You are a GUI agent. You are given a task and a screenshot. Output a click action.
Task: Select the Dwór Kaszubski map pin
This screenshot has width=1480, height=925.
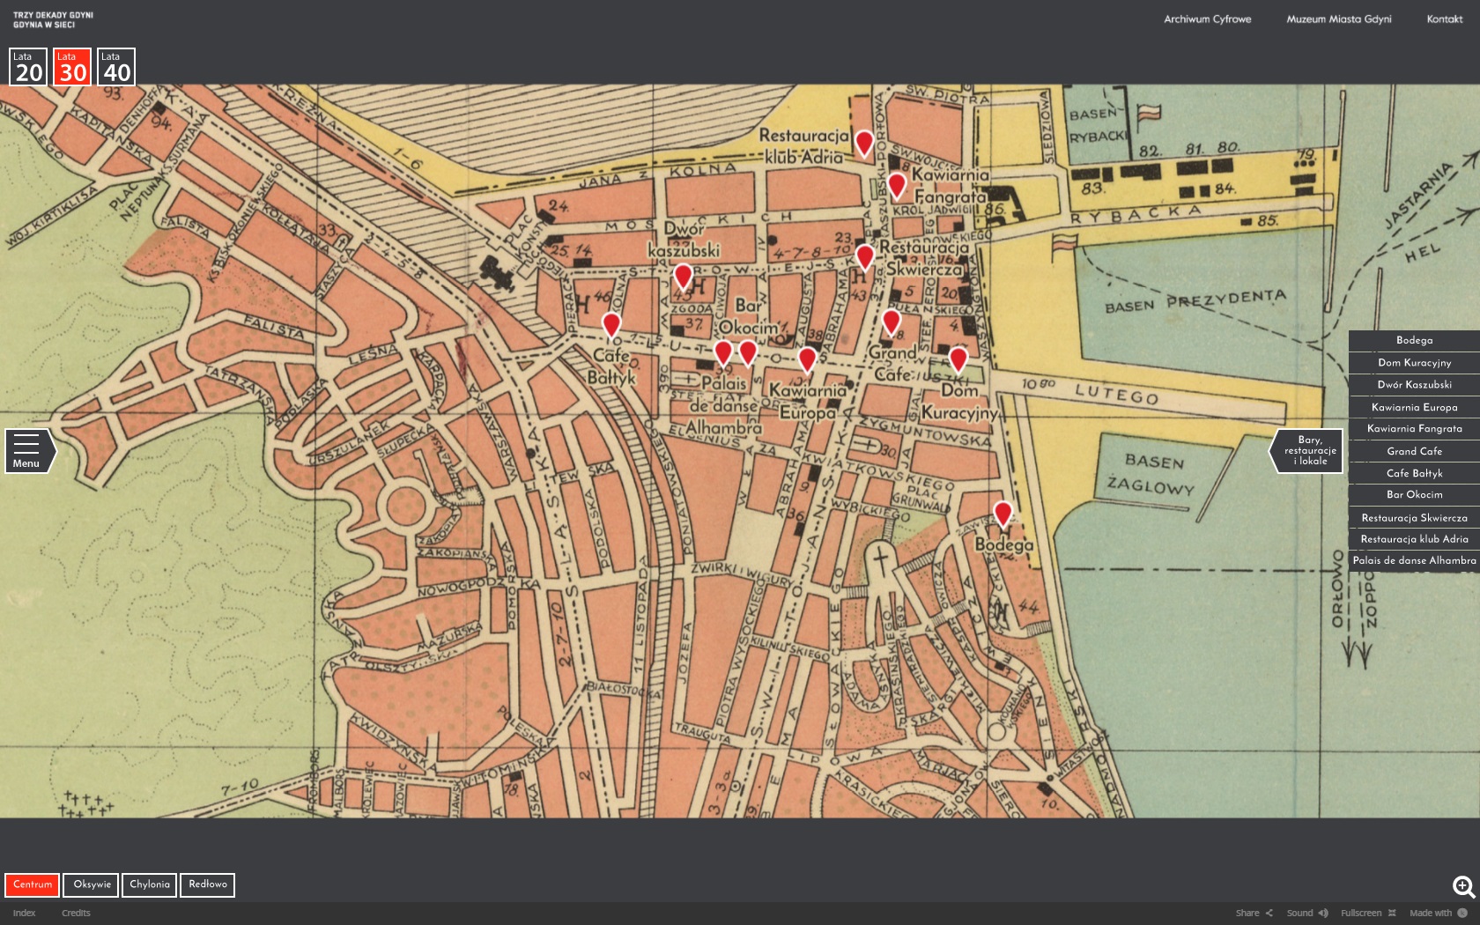click(x=683, y=276)
